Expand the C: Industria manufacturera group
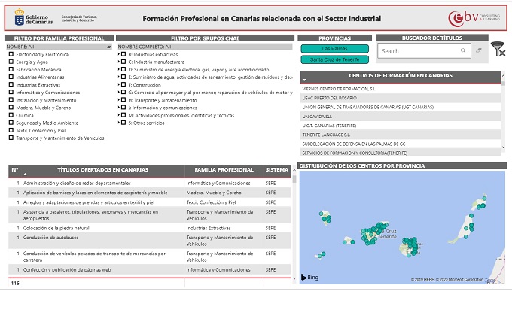Viewport: 512px width, 331px height. click(x=119, y=62)
